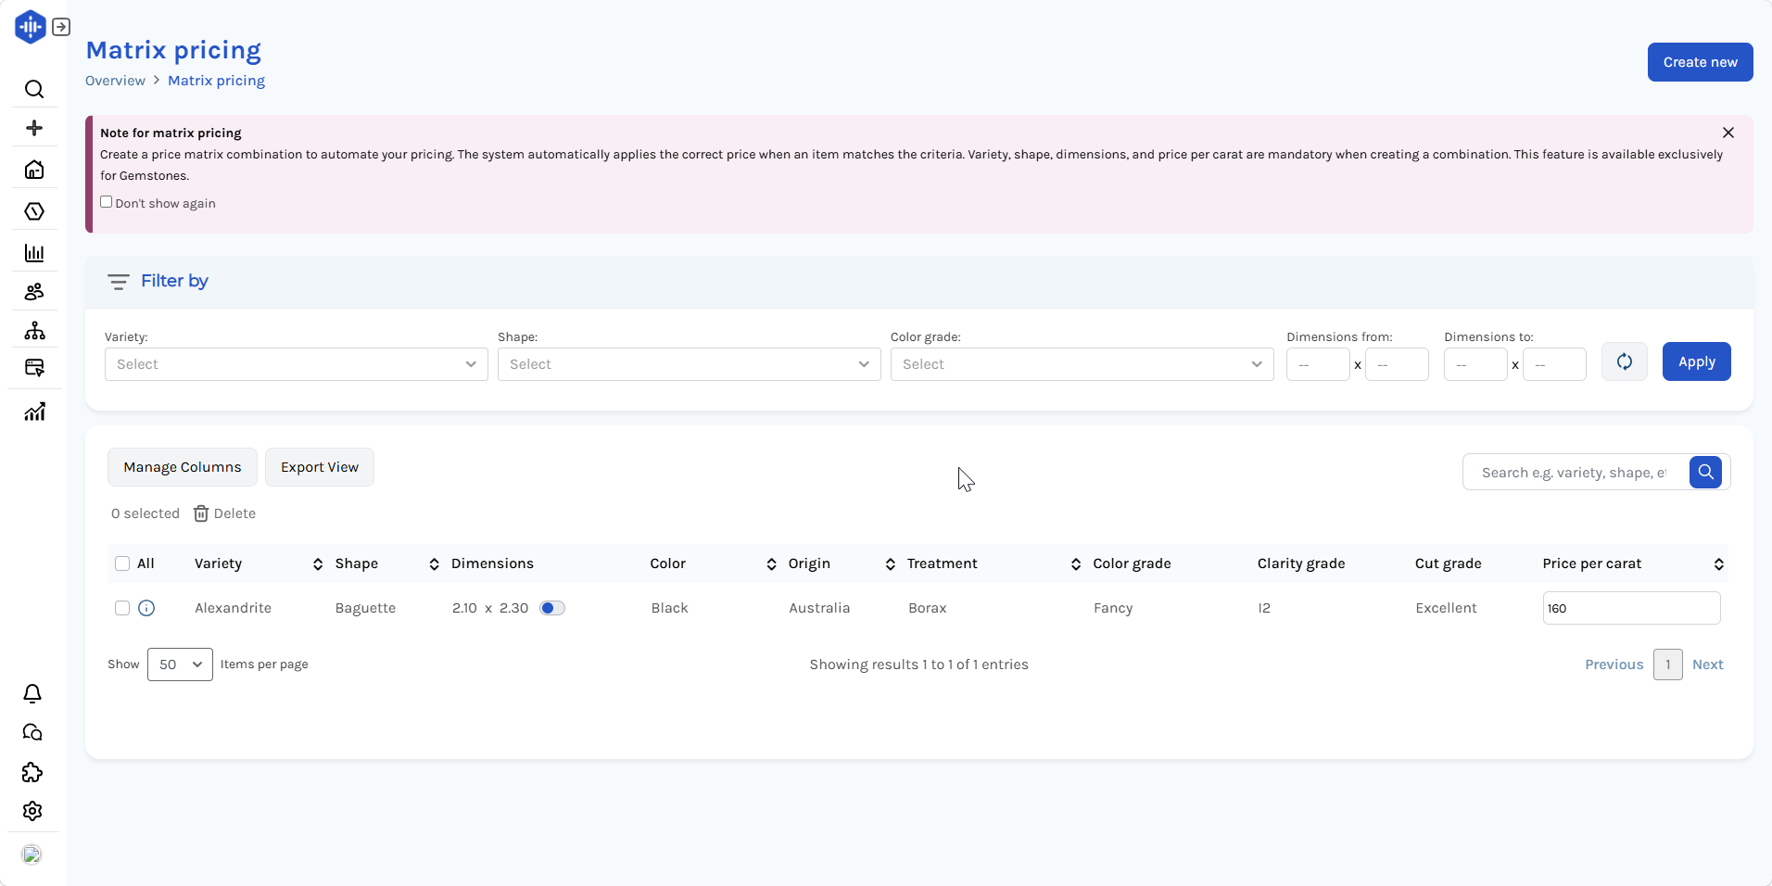Click the Australia origin cell

click(819, 608)
